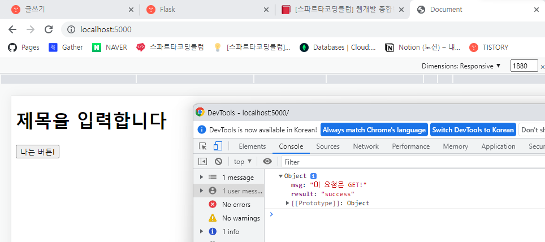Collapse the logged Object in console
545x242 pixels.
point(281,176)
